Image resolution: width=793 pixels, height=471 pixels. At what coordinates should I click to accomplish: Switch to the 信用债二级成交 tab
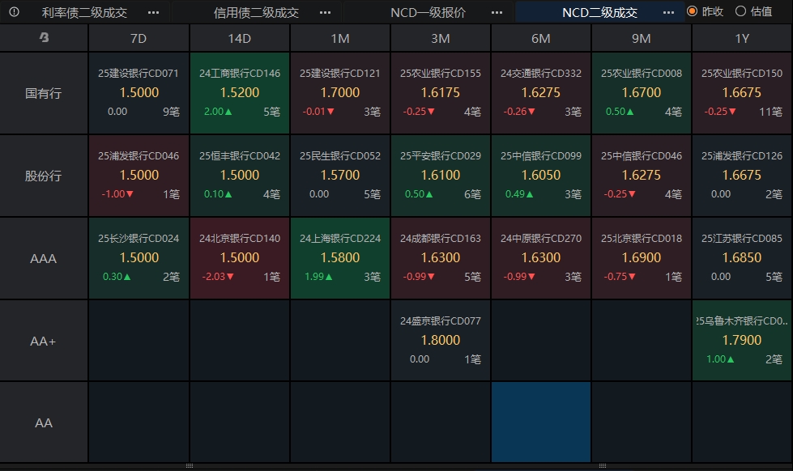coord(256,12)
